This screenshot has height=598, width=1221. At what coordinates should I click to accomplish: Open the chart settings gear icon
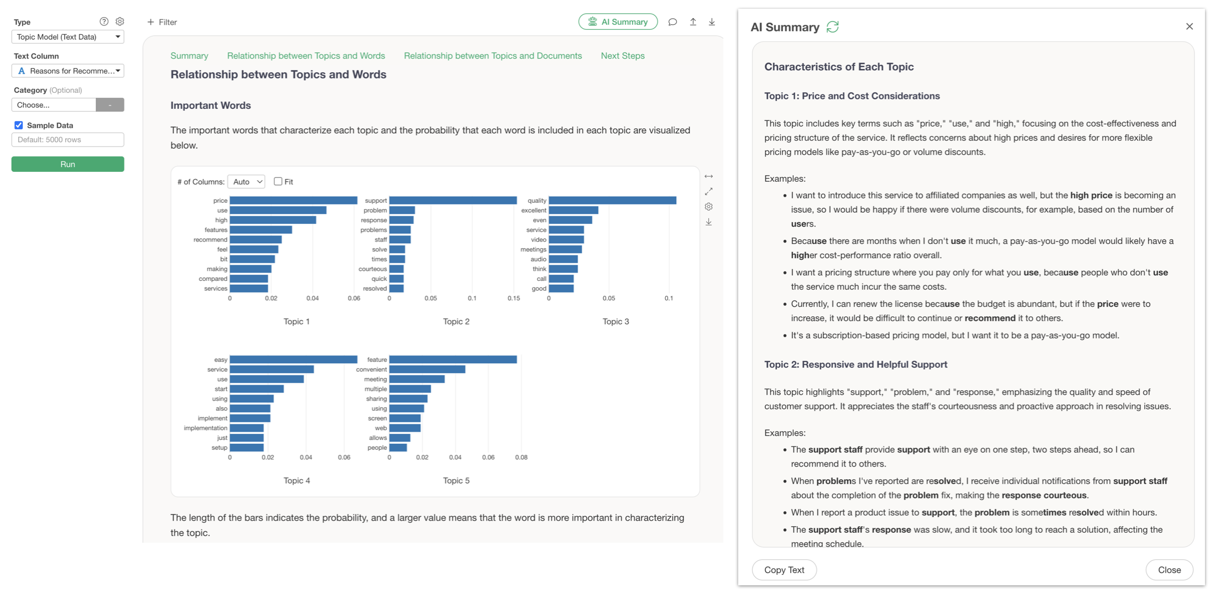tap(708, 207)
